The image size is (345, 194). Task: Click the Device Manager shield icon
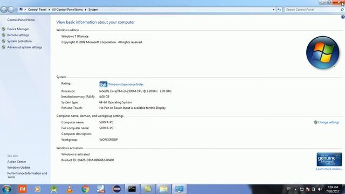[x=4, y=29]
